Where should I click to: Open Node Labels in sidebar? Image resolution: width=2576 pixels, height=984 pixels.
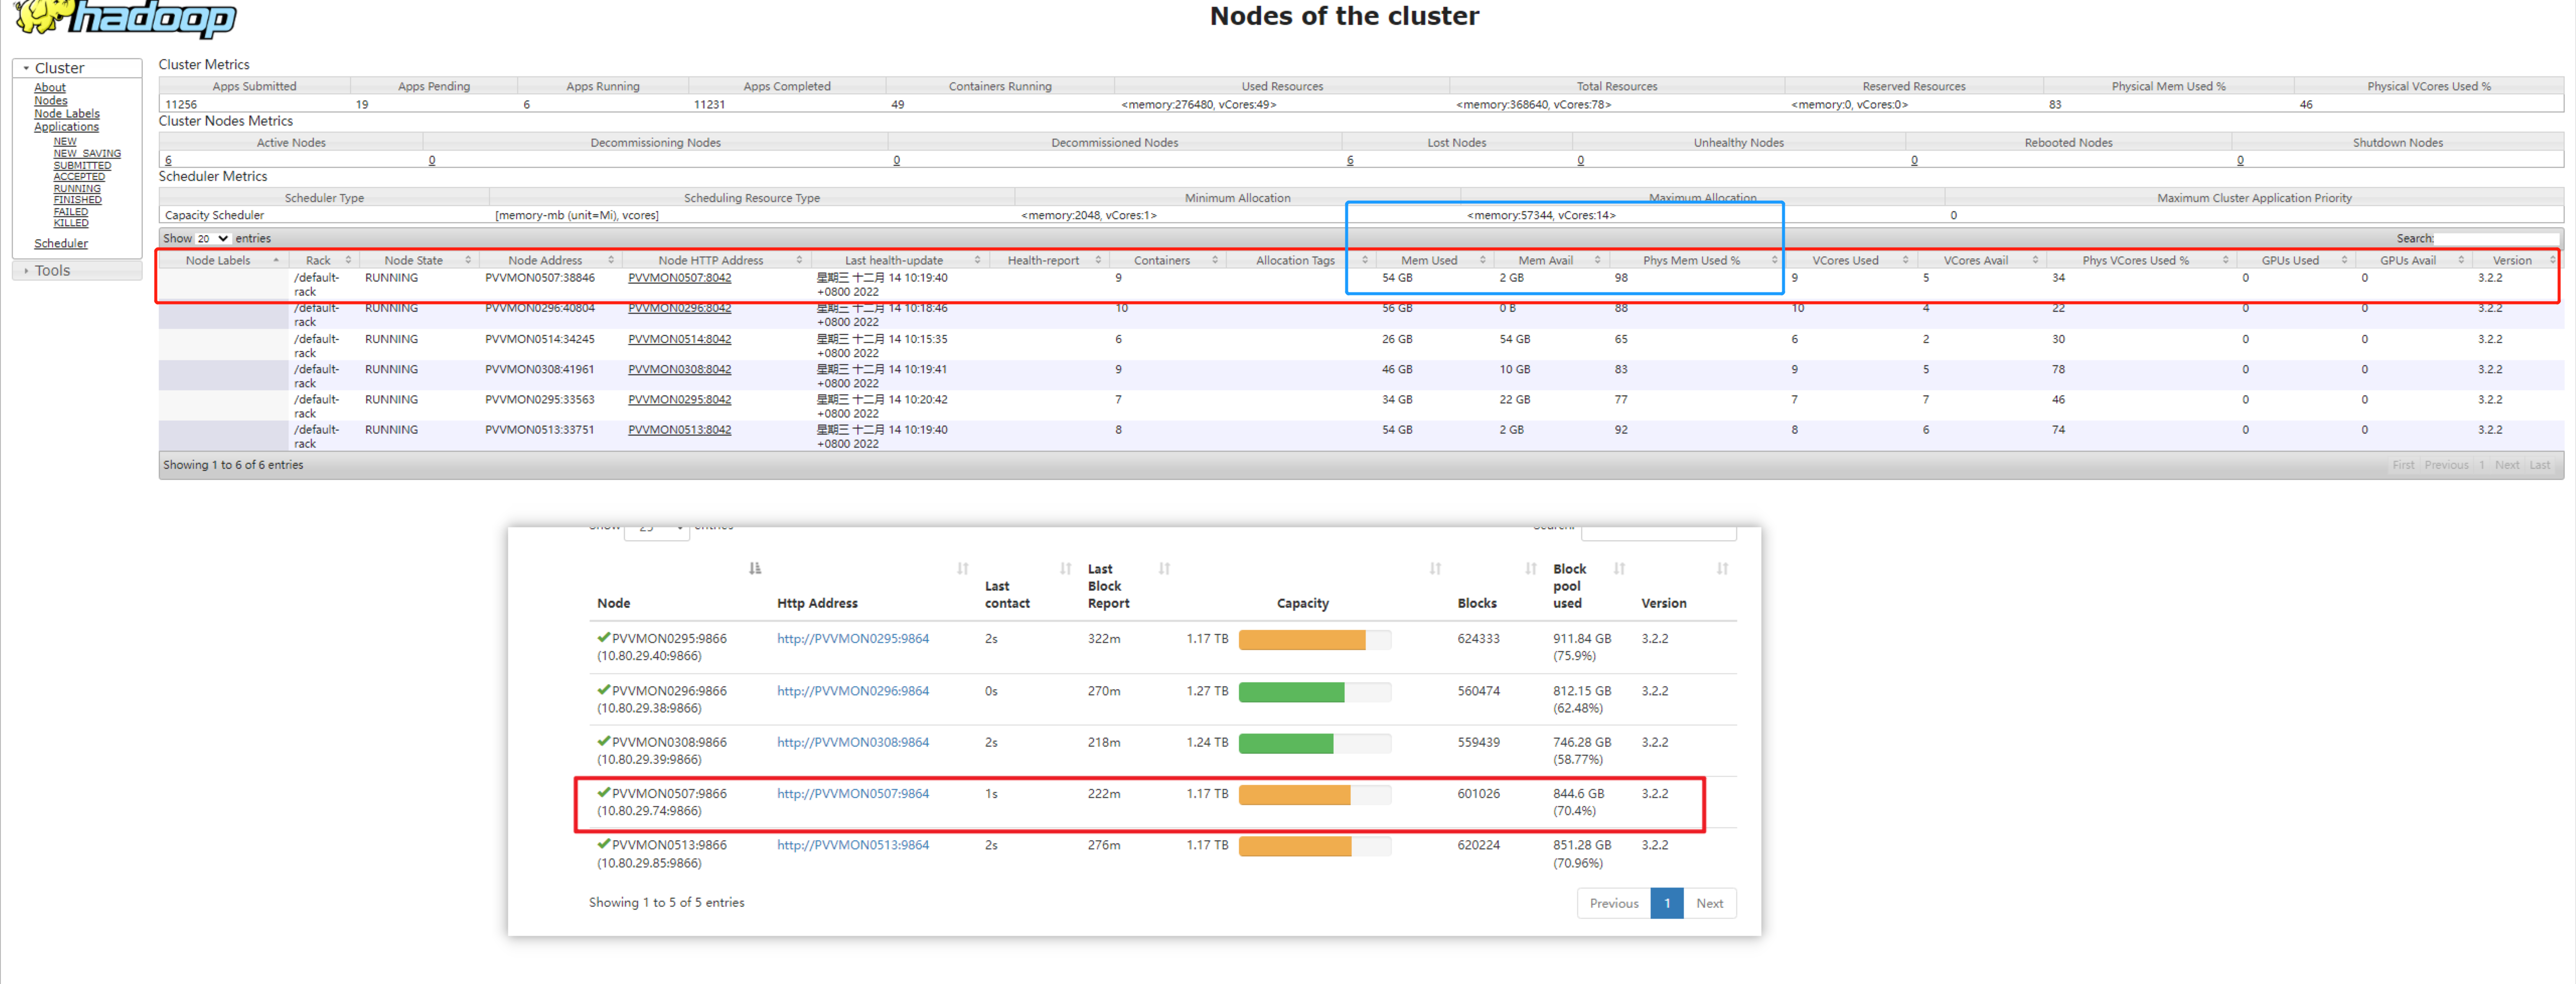67,114
